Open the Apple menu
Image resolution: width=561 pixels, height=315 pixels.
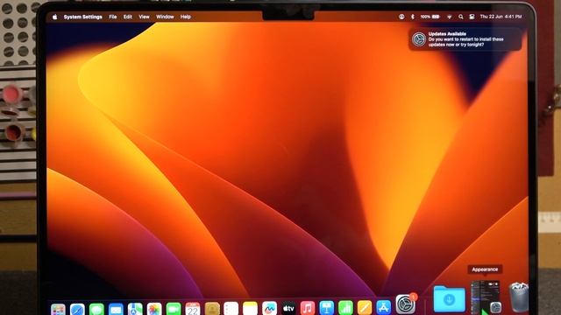pos(54,17)
